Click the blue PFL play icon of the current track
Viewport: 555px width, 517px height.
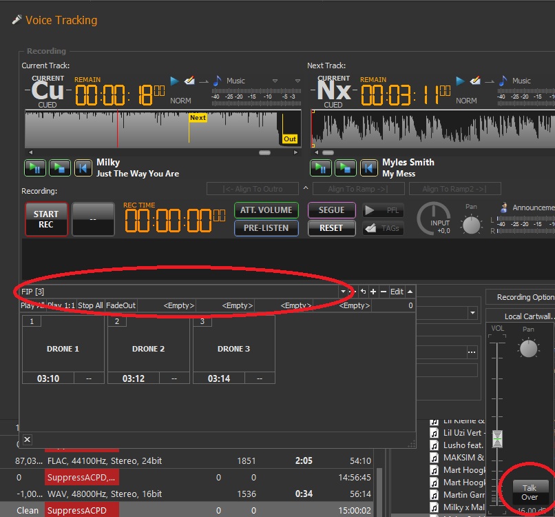(174, 81)
